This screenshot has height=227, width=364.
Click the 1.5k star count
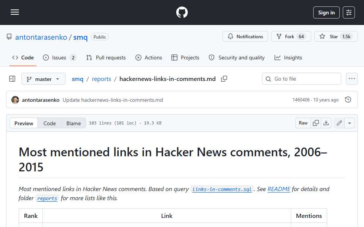[x=346, y=37]
